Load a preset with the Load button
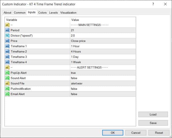This screenshot has height=138, width=172. [x=153, y=114]
